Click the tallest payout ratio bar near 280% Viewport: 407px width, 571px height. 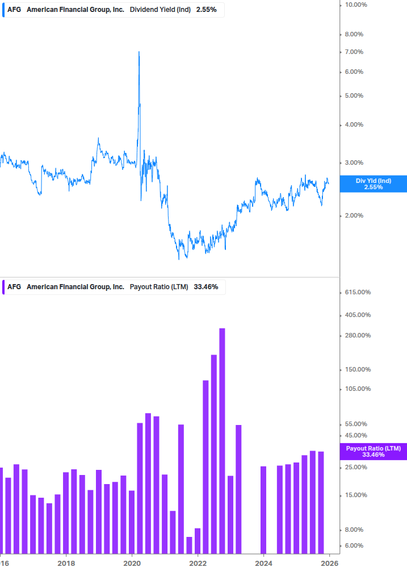(x=222, y=441)
